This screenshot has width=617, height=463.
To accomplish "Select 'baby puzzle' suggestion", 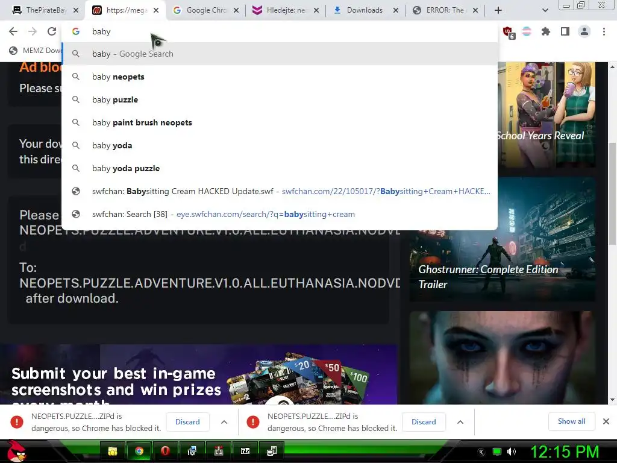I will pos(280,99).
